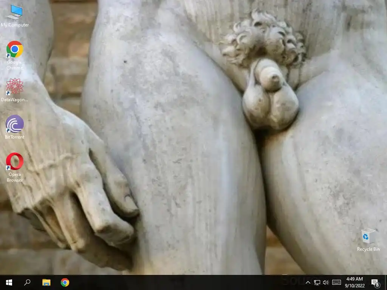387x290 pixels.
Task: Launch Chrome from the taskbar
Action: click(65, 282)
